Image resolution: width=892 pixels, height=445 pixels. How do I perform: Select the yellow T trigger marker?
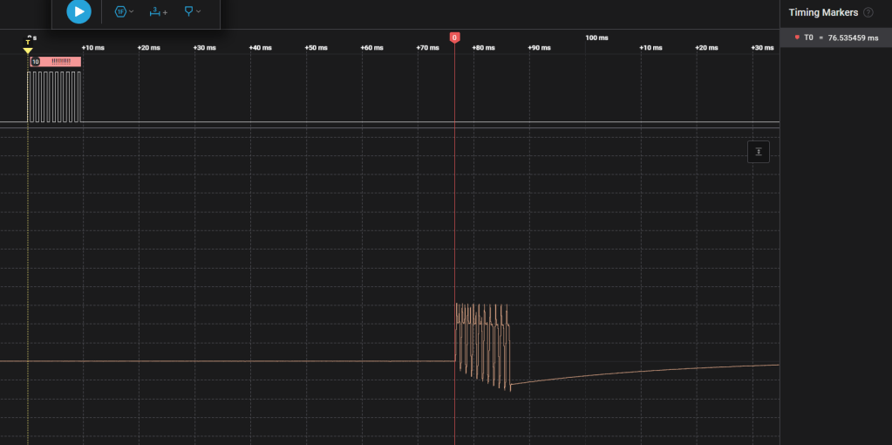(x=28, y=45)
